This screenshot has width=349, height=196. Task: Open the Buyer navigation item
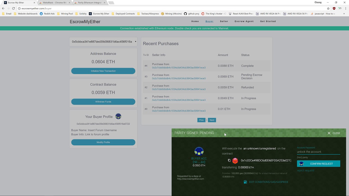pos(209,21)
